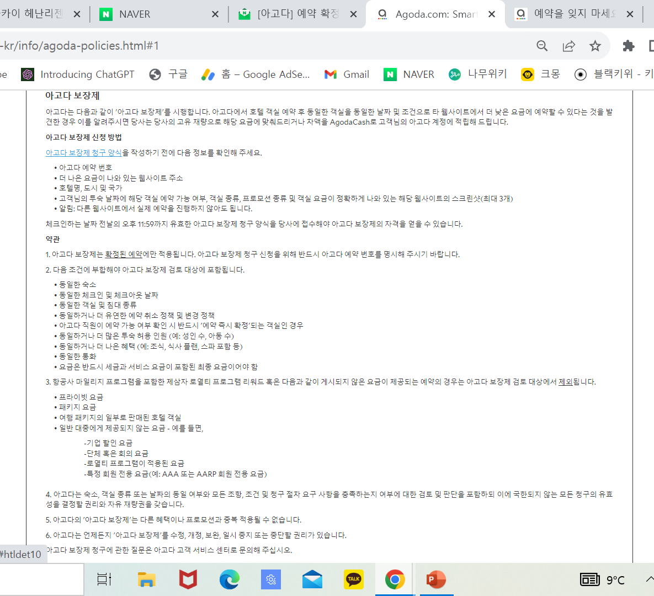Bookmark this page with the star icon
The image size is (654, 596).
(x=595, y=46)
